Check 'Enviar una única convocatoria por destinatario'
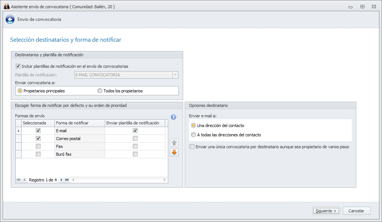Screen dimensions: 382x222 tap(192, 147)
